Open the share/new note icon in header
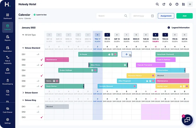The image size is (196, 128). pyautogui.click(x=164, y=4)
